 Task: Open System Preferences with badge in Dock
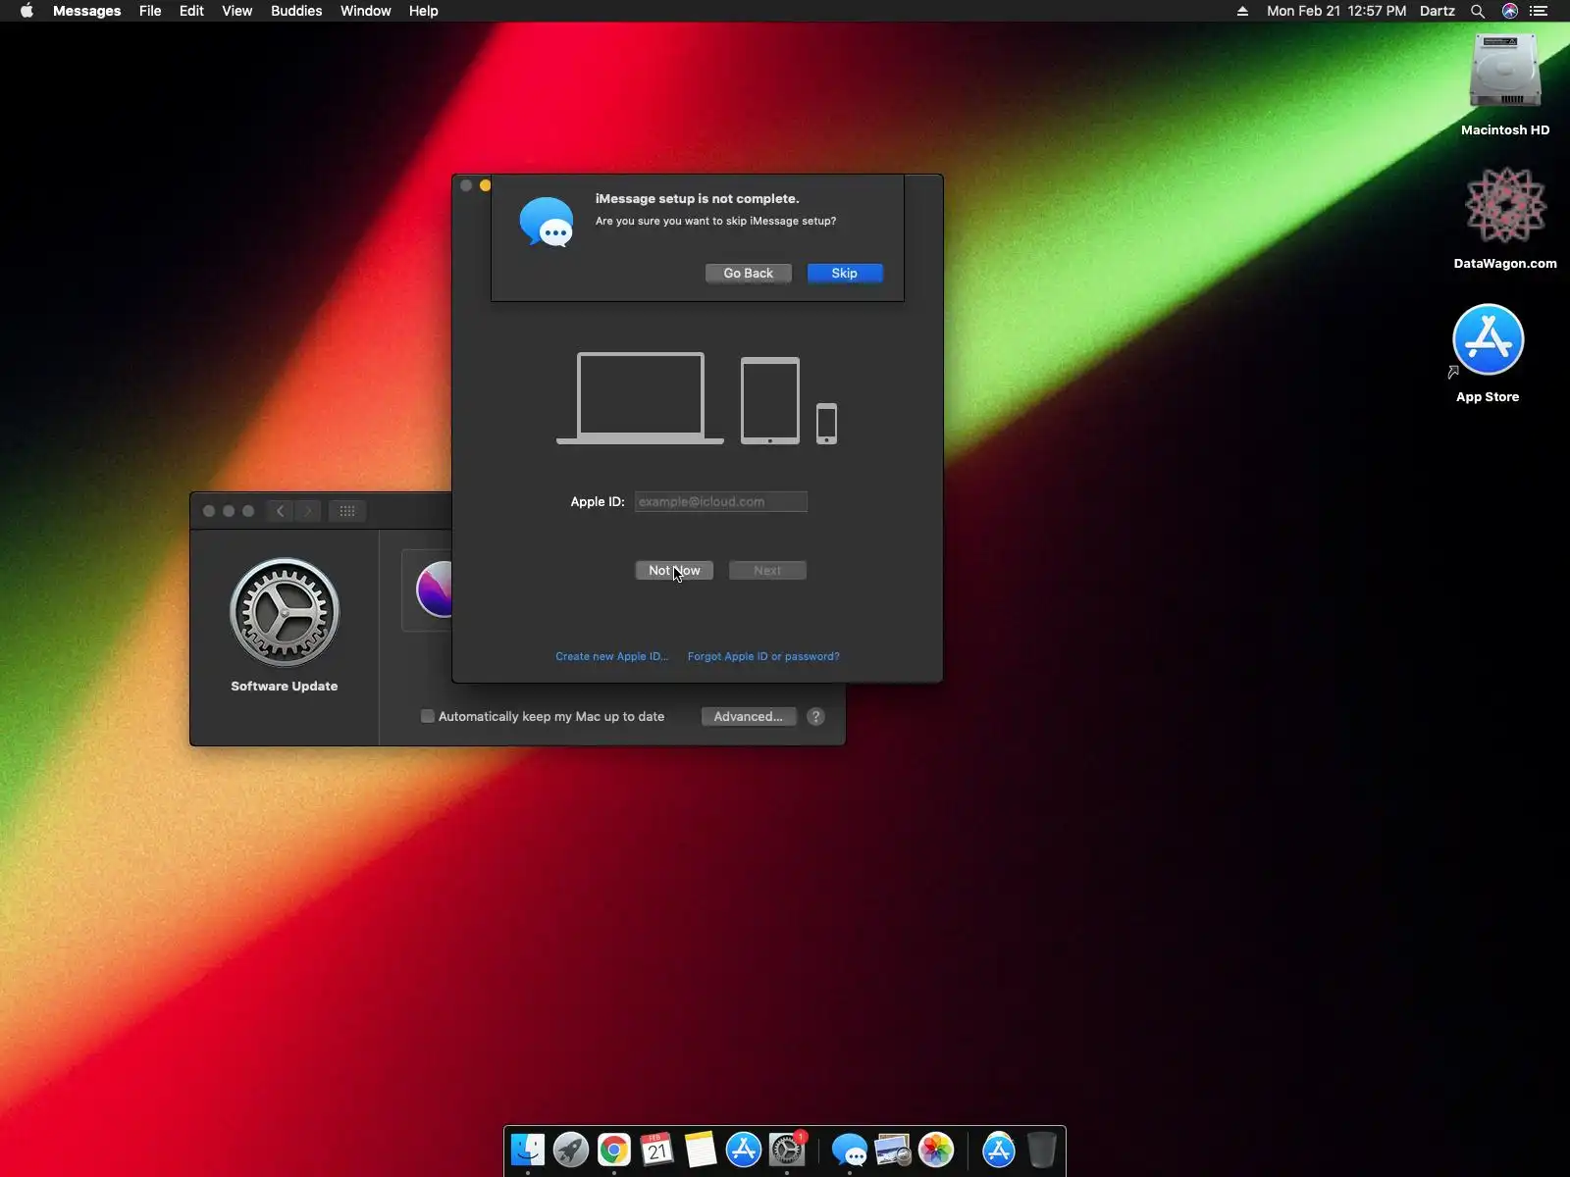787,1150
